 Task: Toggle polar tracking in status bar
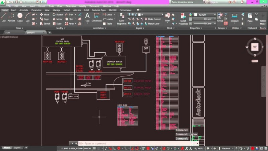(119, 148)
